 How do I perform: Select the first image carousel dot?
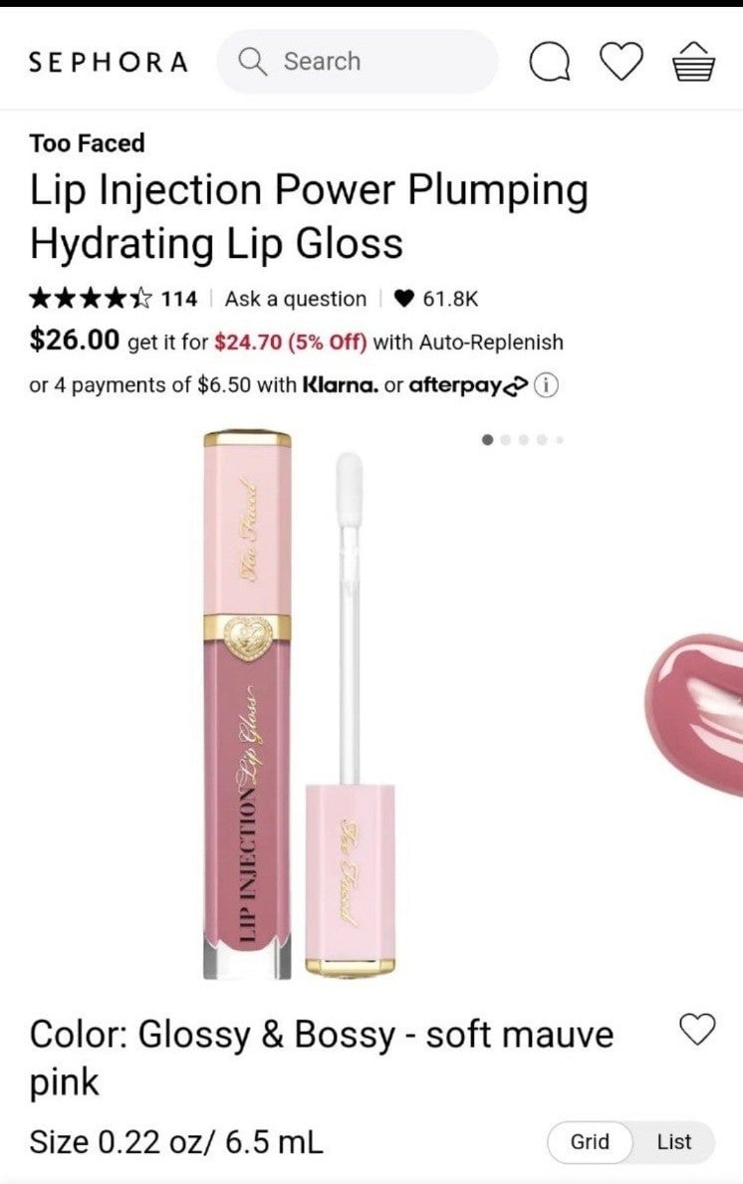pos(488,439)
